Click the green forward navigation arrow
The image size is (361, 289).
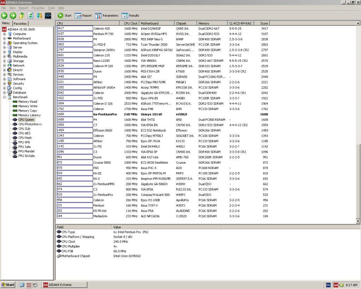pos(12,16)
